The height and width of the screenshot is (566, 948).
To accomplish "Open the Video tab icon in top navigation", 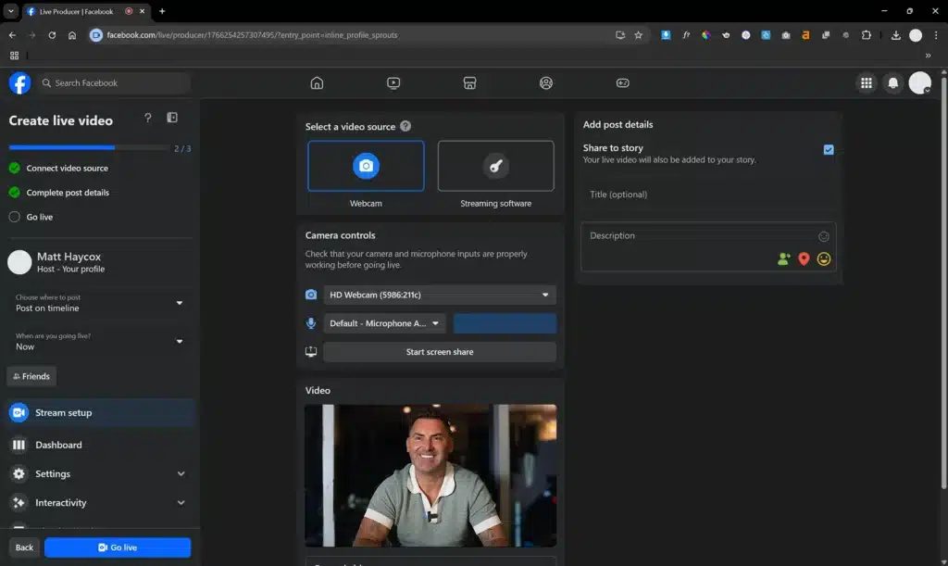I will 393,82.
